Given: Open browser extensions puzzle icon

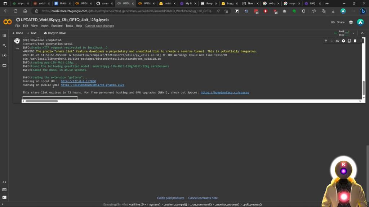Looking at the screenshot, I should (303, 11).
